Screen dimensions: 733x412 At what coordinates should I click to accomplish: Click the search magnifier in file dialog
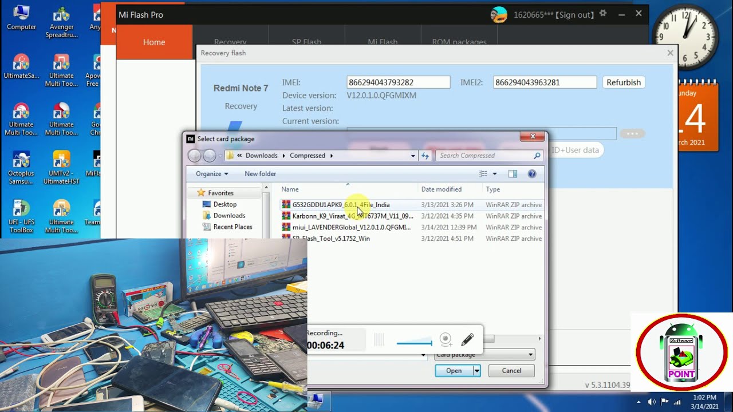pos(537,156)
